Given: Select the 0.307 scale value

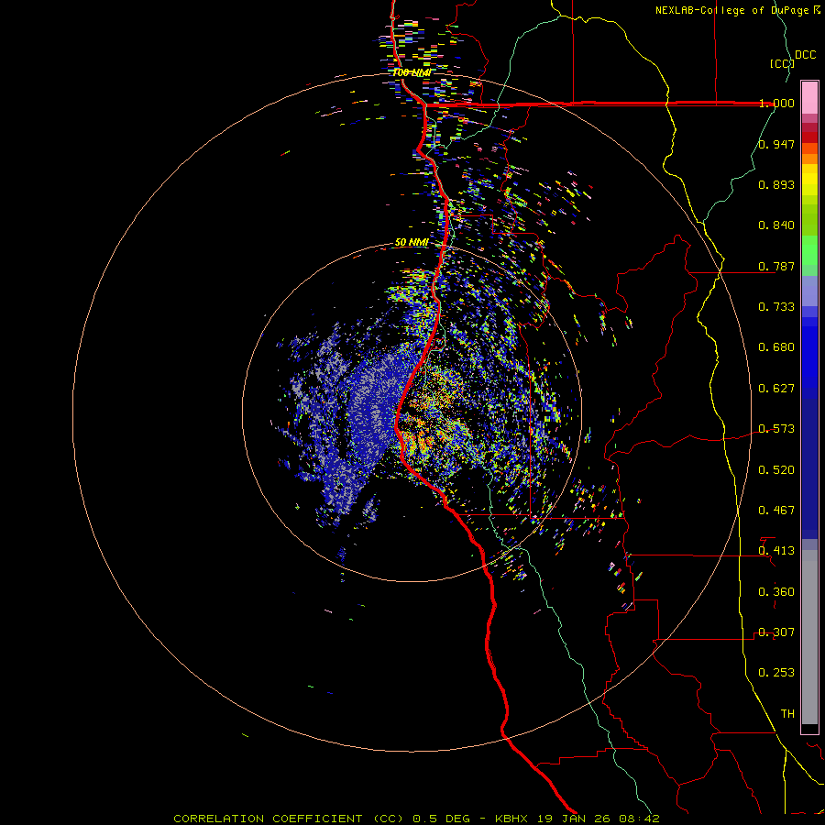Looking at the screenshot, I should [x=776, y=632].
